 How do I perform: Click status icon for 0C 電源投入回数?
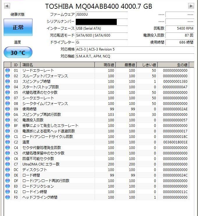coord(8,120)
